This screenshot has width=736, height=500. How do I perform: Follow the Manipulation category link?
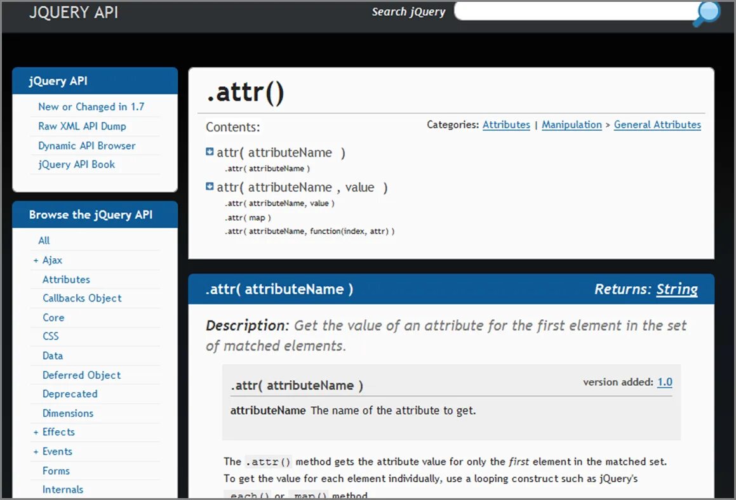[x=572, y=125]
